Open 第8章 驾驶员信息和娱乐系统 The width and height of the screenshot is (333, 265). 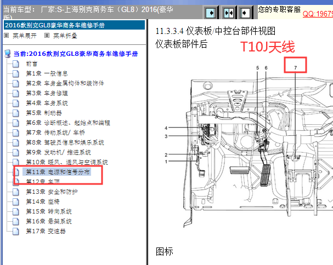(65, 142)
